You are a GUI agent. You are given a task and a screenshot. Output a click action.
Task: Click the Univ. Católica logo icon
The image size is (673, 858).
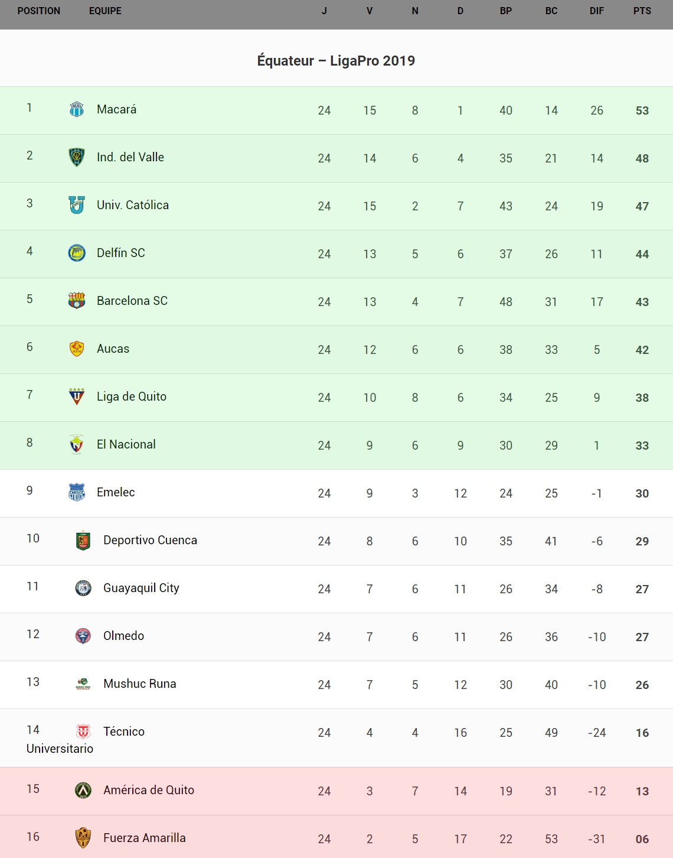pos(77,205)
